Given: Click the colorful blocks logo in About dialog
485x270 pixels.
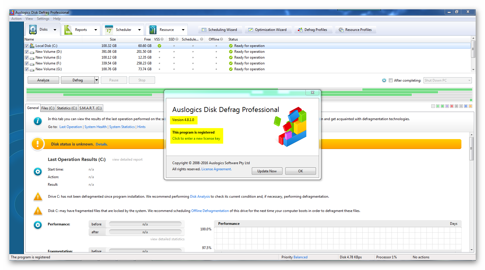Looking at the screenshot, I should pyautogui.click(x=291, y=127).
